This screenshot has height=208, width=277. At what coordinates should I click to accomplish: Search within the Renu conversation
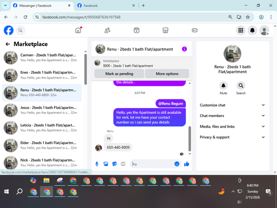[241, 85]
